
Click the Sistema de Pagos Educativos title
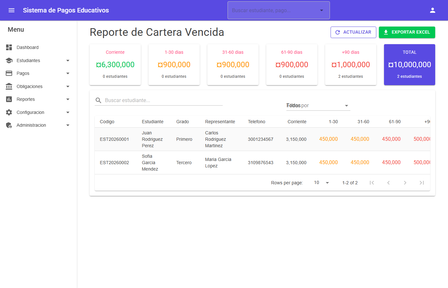pyautogui.click(x=66, y=10)
